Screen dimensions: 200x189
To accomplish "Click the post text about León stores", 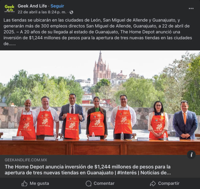I will (98, 32).
